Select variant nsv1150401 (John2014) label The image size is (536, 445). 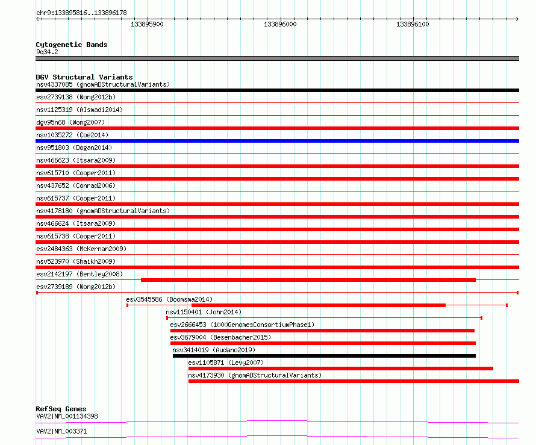coord(204,312)
